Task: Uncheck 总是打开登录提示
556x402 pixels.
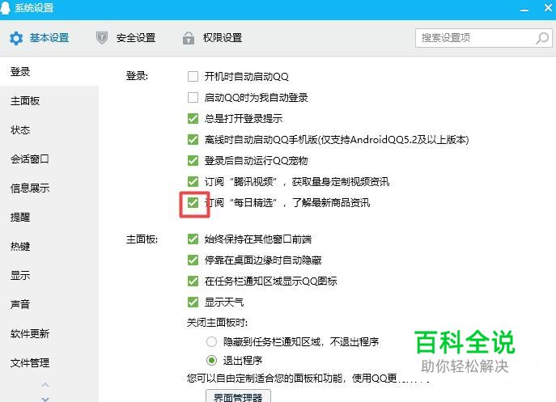Action: [x=193, y=118]
